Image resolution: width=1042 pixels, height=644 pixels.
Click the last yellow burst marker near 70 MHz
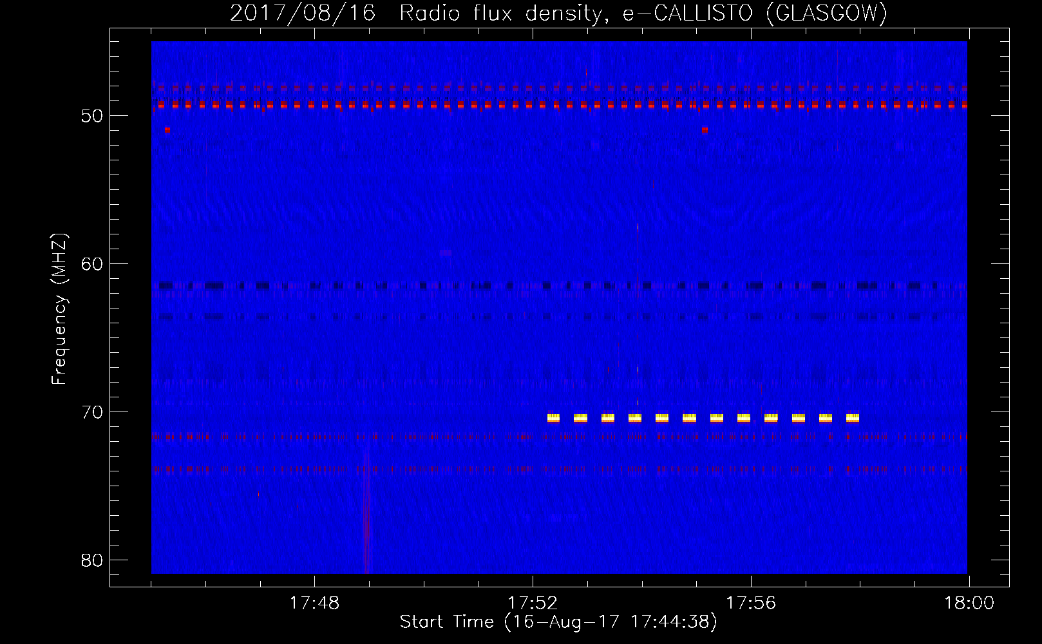click(853, 418)
